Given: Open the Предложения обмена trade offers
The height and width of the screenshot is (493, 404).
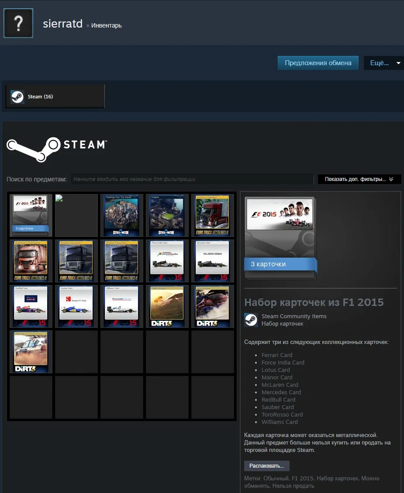Looking at the screenshot, I should [318, 63].
